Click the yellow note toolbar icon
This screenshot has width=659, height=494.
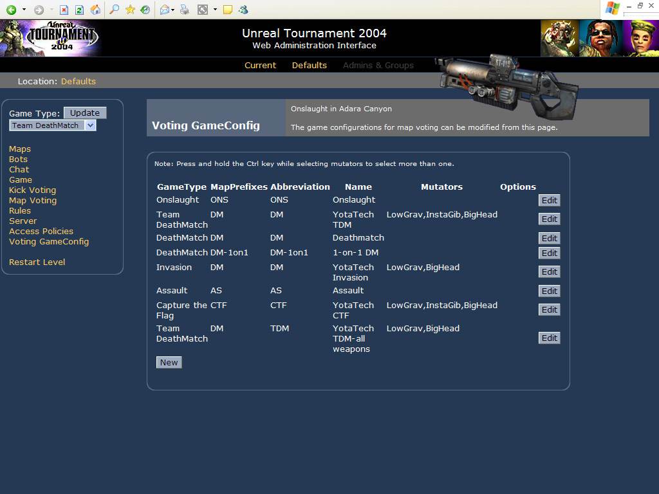[228, 10]
